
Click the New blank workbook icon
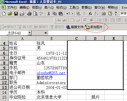(4, 14)
